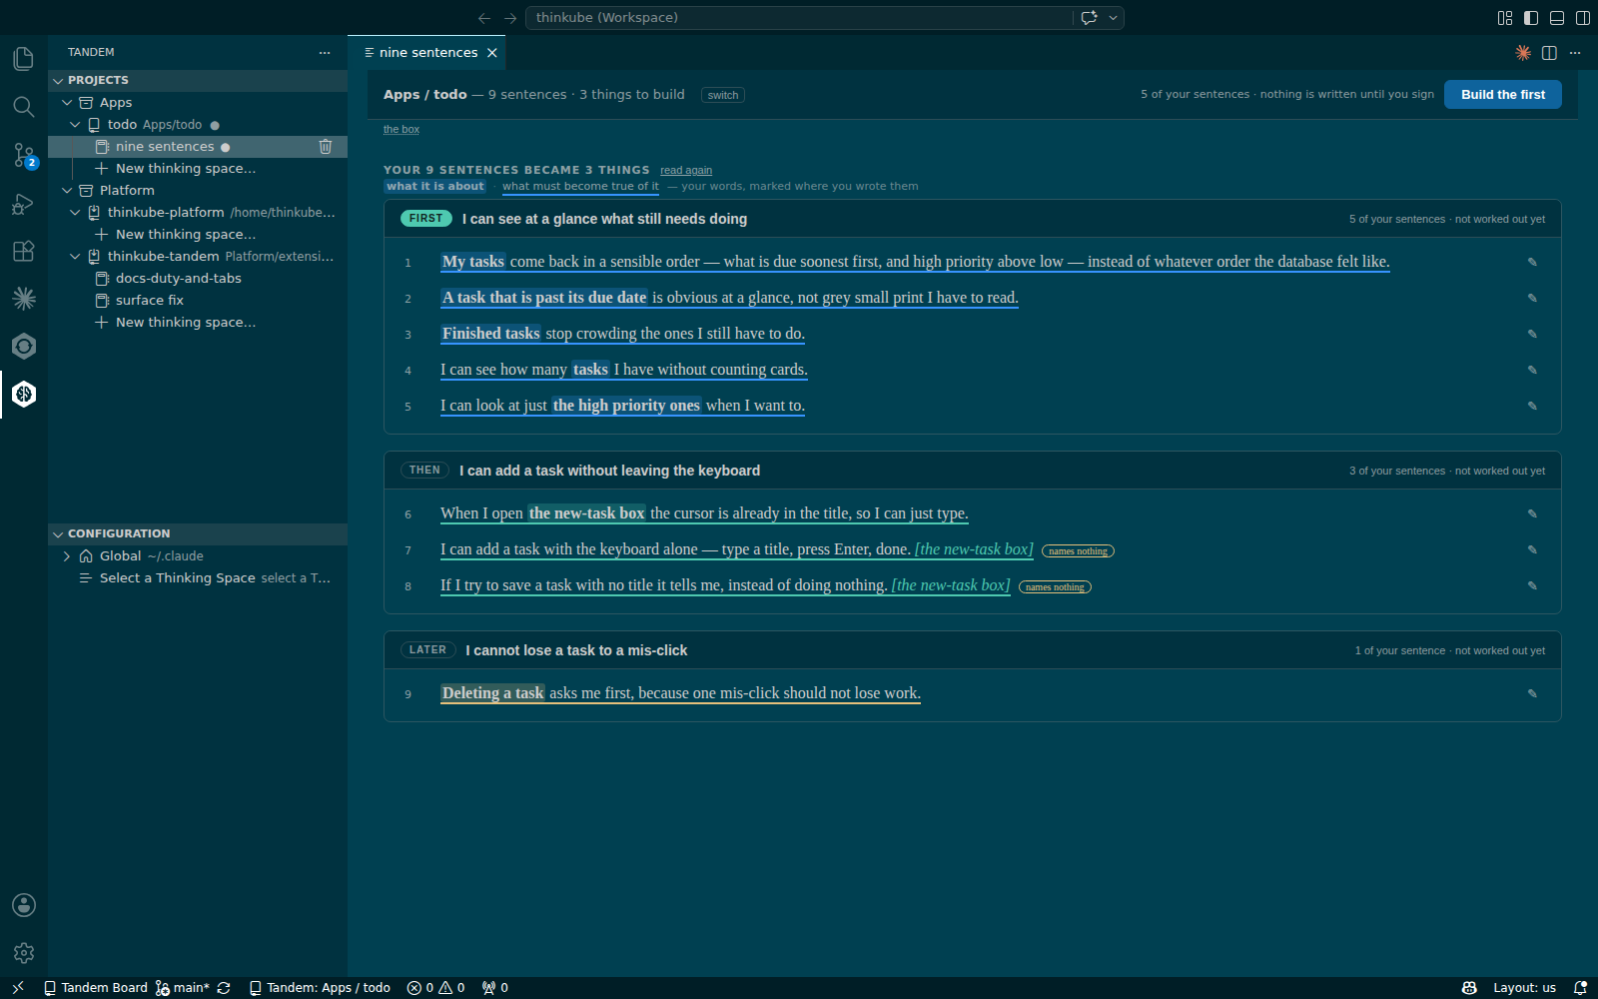Open the Extensions view icon
Image resolution: width=1598 pixels, height=999 pixels.
point(24,251)
